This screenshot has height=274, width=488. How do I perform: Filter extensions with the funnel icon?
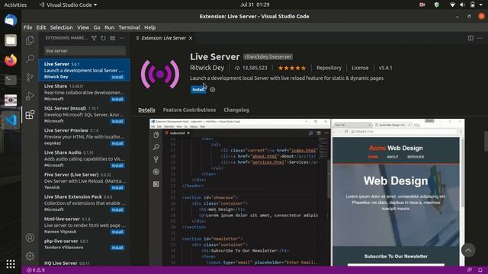tap(94, 38)
